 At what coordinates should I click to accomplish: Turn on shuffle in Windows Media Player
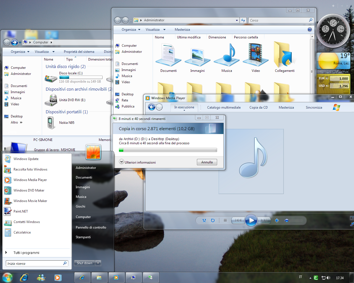(204, 220)
